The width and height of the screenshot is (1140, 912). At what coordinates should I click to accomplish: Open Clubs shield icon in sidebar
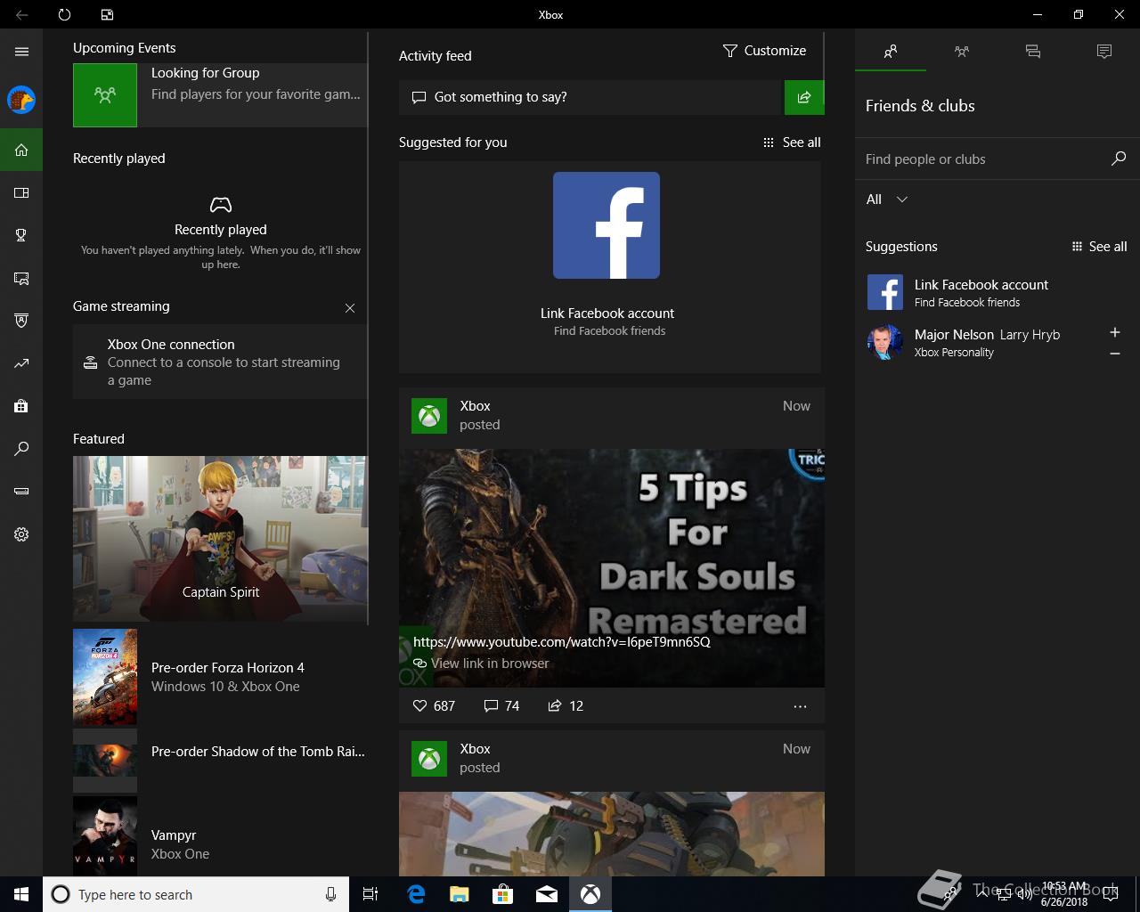pos(21,321)
